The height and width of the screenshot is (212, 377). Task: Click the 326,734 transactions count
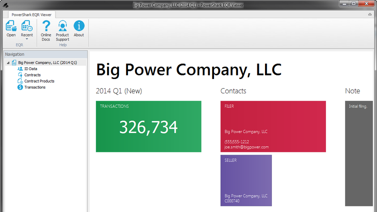pyautogui.click(x=148, y=127)
